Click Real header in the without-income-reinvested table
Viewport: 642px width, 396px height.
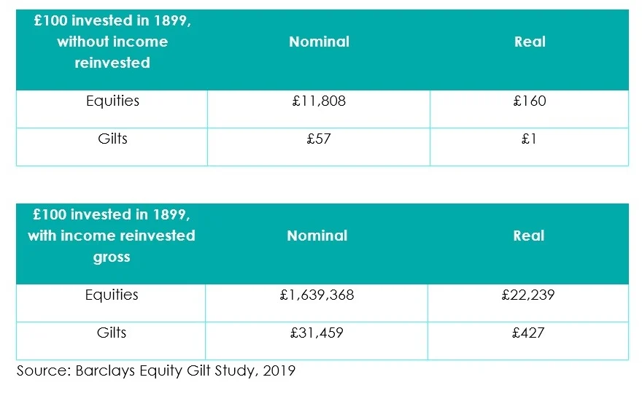pyautogui.click(x=530, y=42)
